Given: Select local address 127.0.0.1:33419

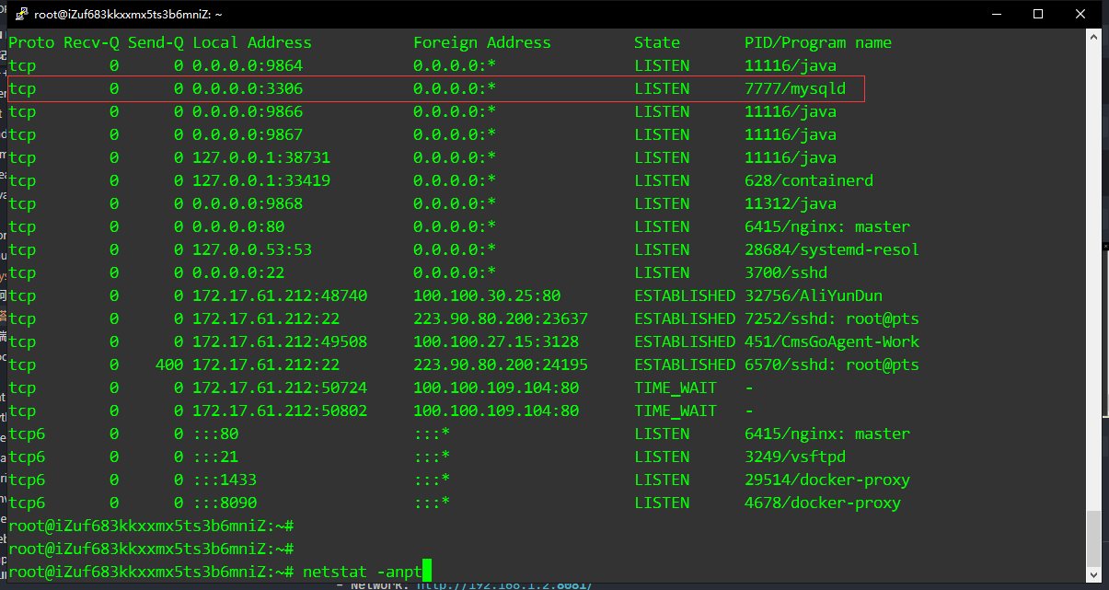Looking at the screenshot, I should (261, 180).
